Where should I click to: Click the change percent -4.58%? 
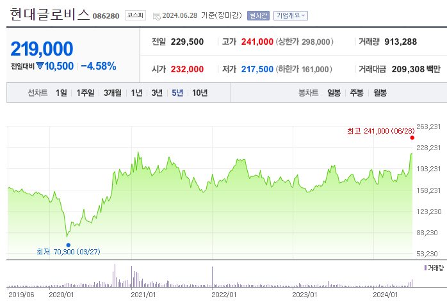pos(99,66)
